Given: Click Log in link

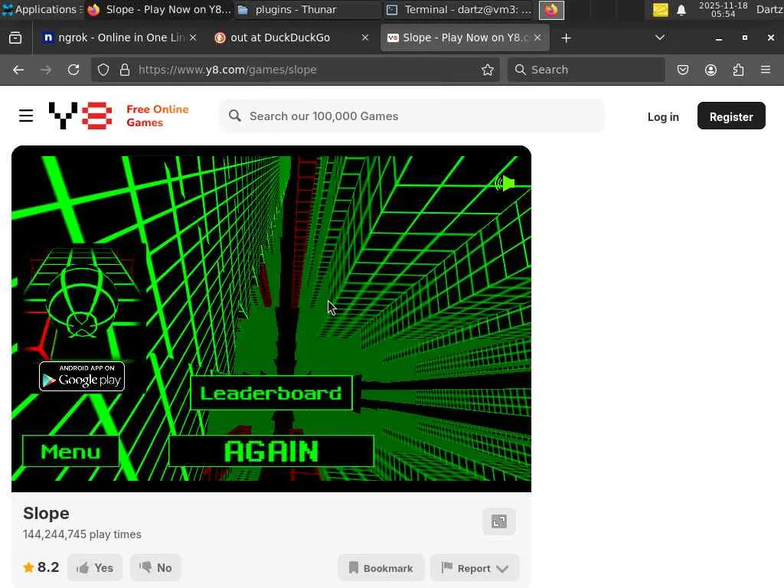Looking at the screenshot, I should (663, 116).
